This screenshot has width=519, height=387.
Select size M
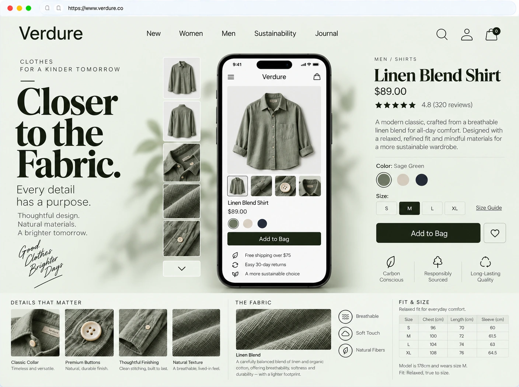pos(410,208)
